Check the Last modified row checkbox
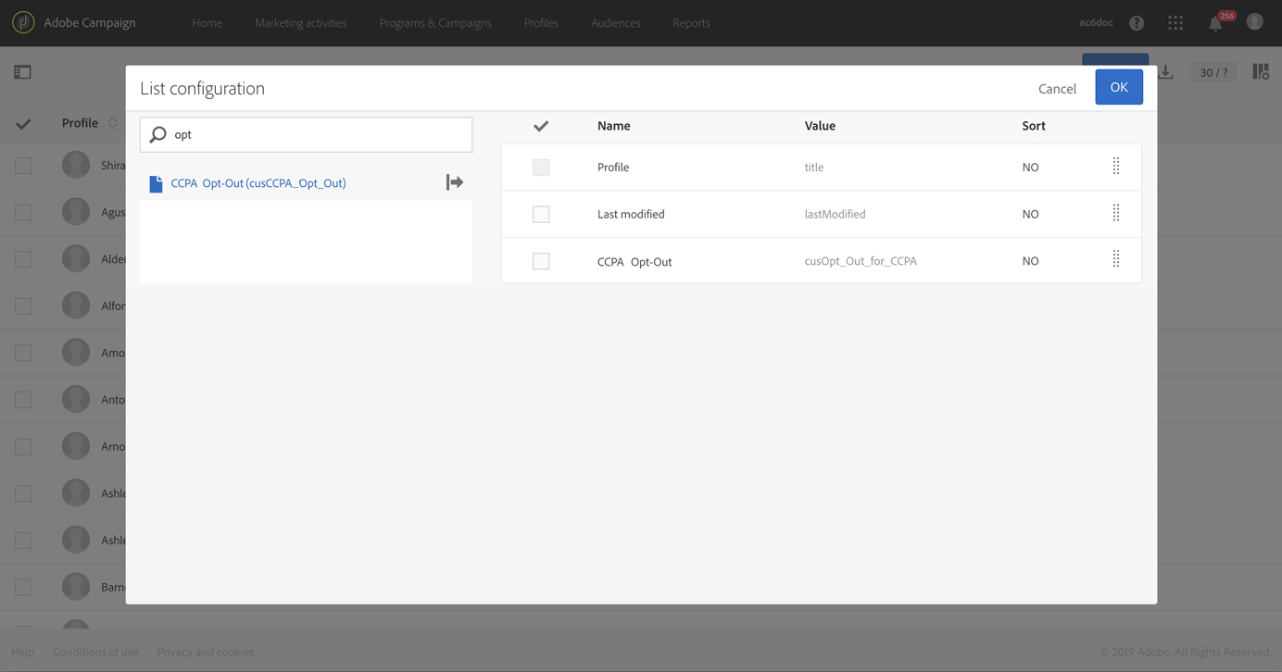The height and width of the screenshot is (672, 1282). 541,215
